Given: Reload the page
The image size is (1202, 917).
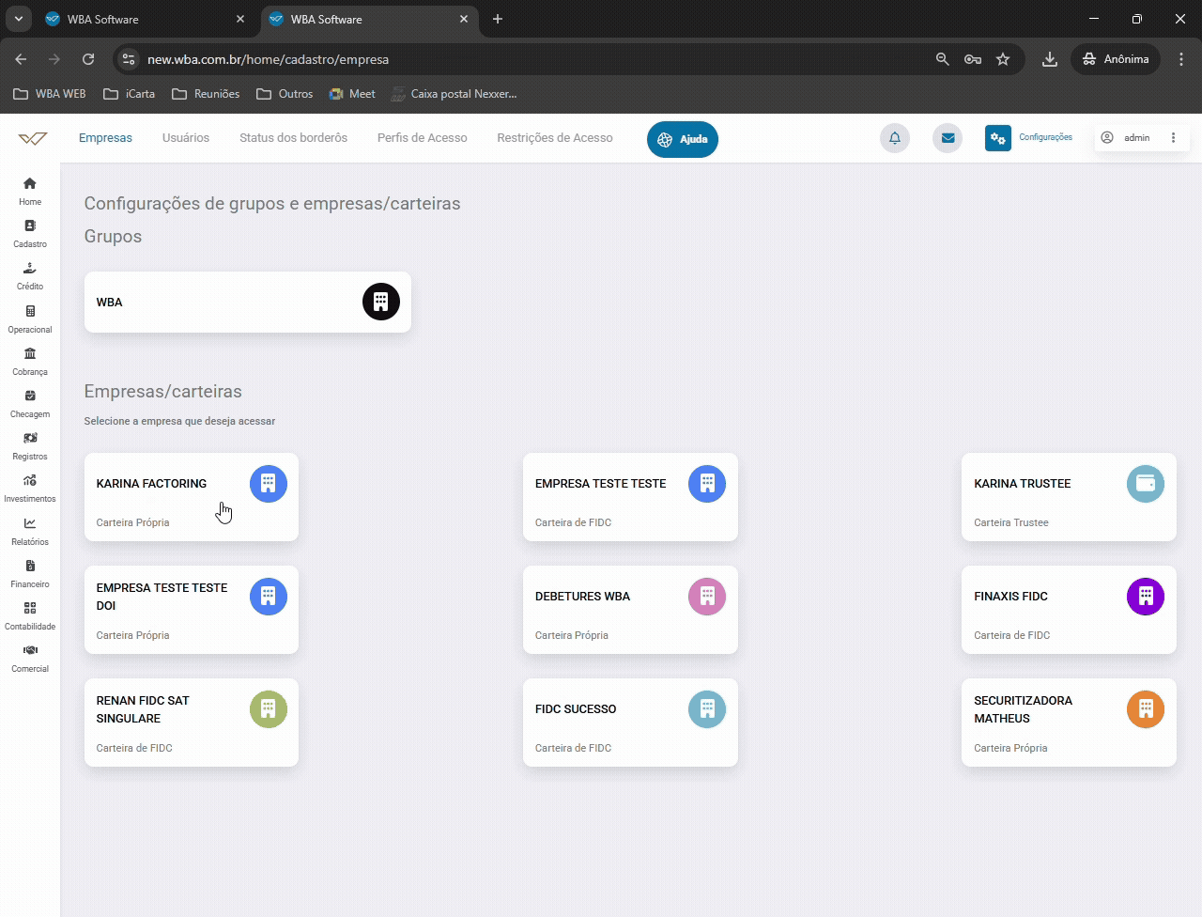Looking at the screenshot, I should tap(88, 59).
